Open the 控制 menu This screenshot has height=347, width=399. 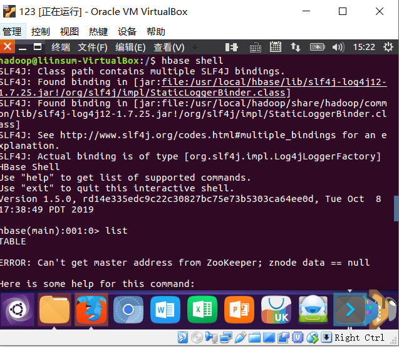[x=41, y=32]
